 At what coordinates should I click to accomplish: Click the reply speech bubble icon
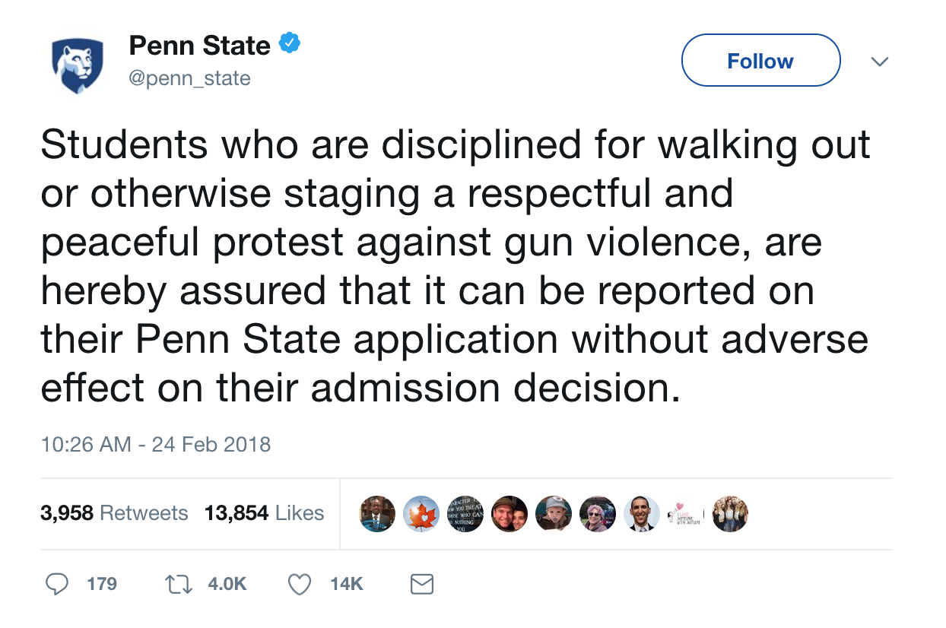click(58, 584)
